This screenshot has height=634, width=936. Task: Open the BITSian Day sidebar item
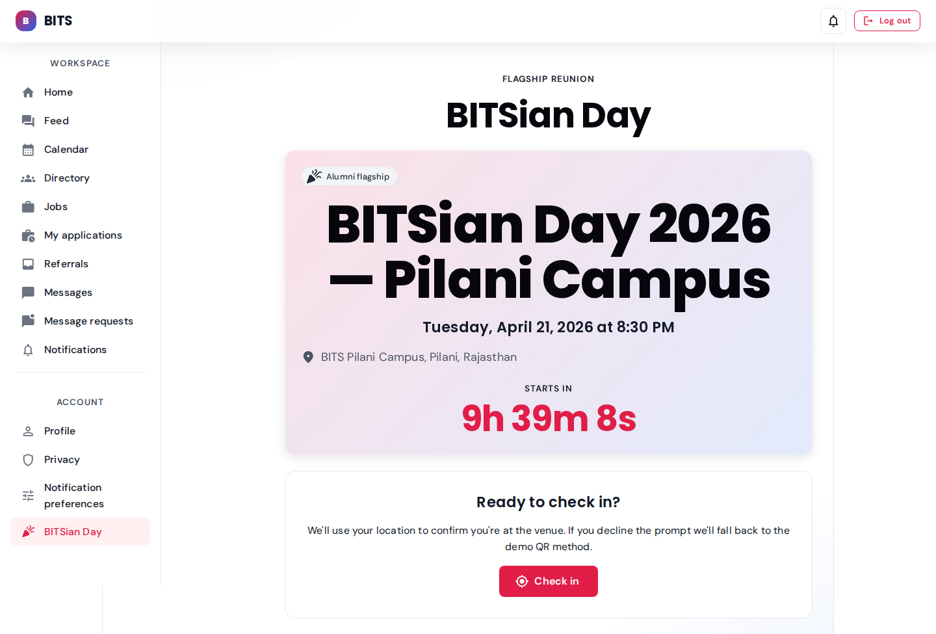coord(73,532)
